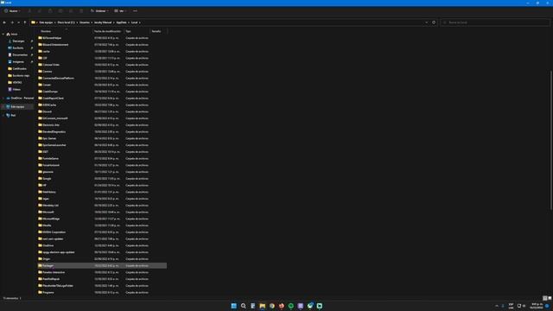Go back with the Back arrow
The image size is (553, 311).
coord(4,22)
